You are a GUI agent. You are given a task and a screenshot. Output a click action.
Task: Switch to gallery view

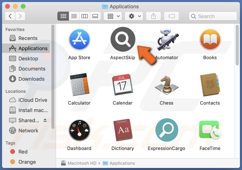point(95,16)
